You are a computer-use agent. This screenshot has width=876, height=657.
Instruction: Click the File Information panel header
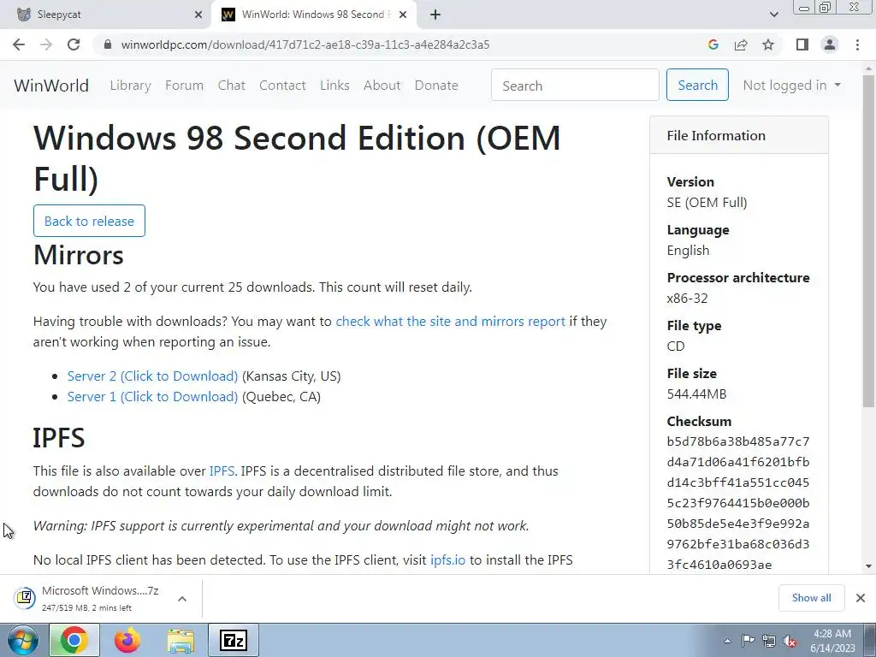tap(738, 135)
